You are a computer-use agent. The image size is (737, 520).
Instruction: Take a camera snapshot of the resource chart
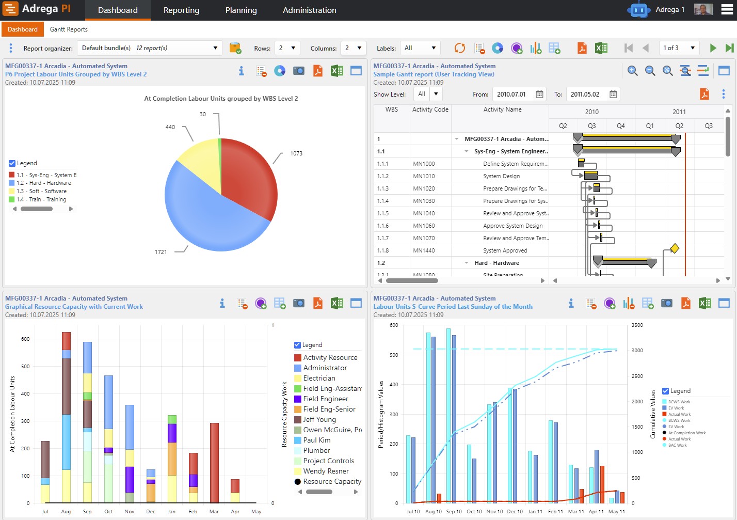299,303
